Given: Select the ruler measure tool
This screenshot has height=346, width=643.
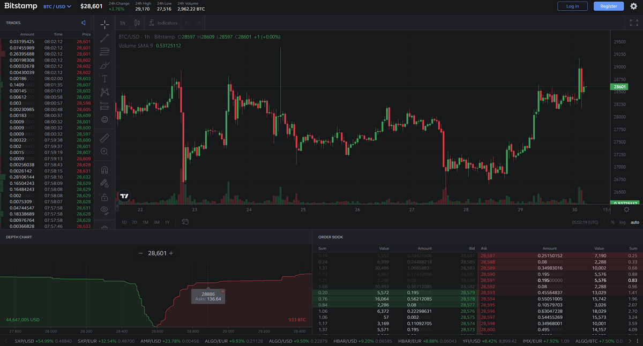Looking at the screenshot, I should point(104,138).
